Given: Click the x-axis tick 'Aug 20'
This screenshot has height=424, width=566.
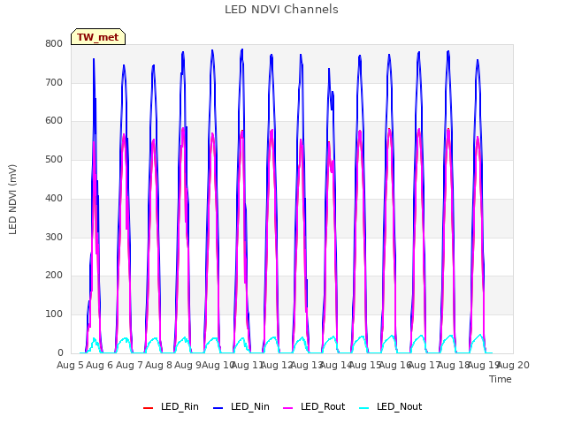Looking at the screenshot, I should coord(513,365).
